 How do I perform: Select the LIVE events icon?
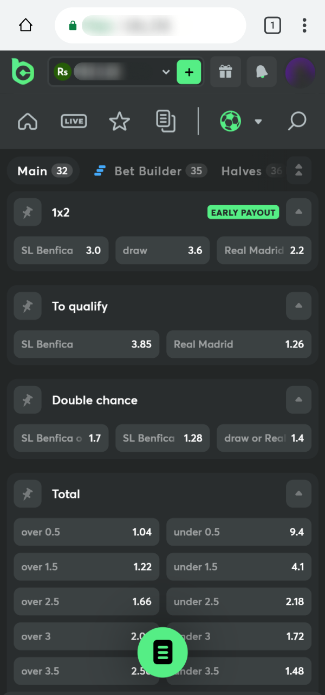[74, 122]
